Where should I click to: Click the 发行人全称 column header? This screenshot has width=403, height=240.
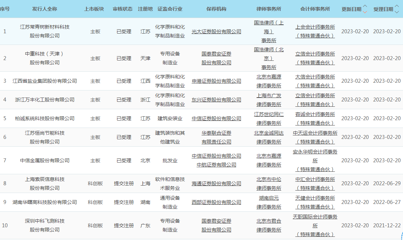(x=45, y=9)
